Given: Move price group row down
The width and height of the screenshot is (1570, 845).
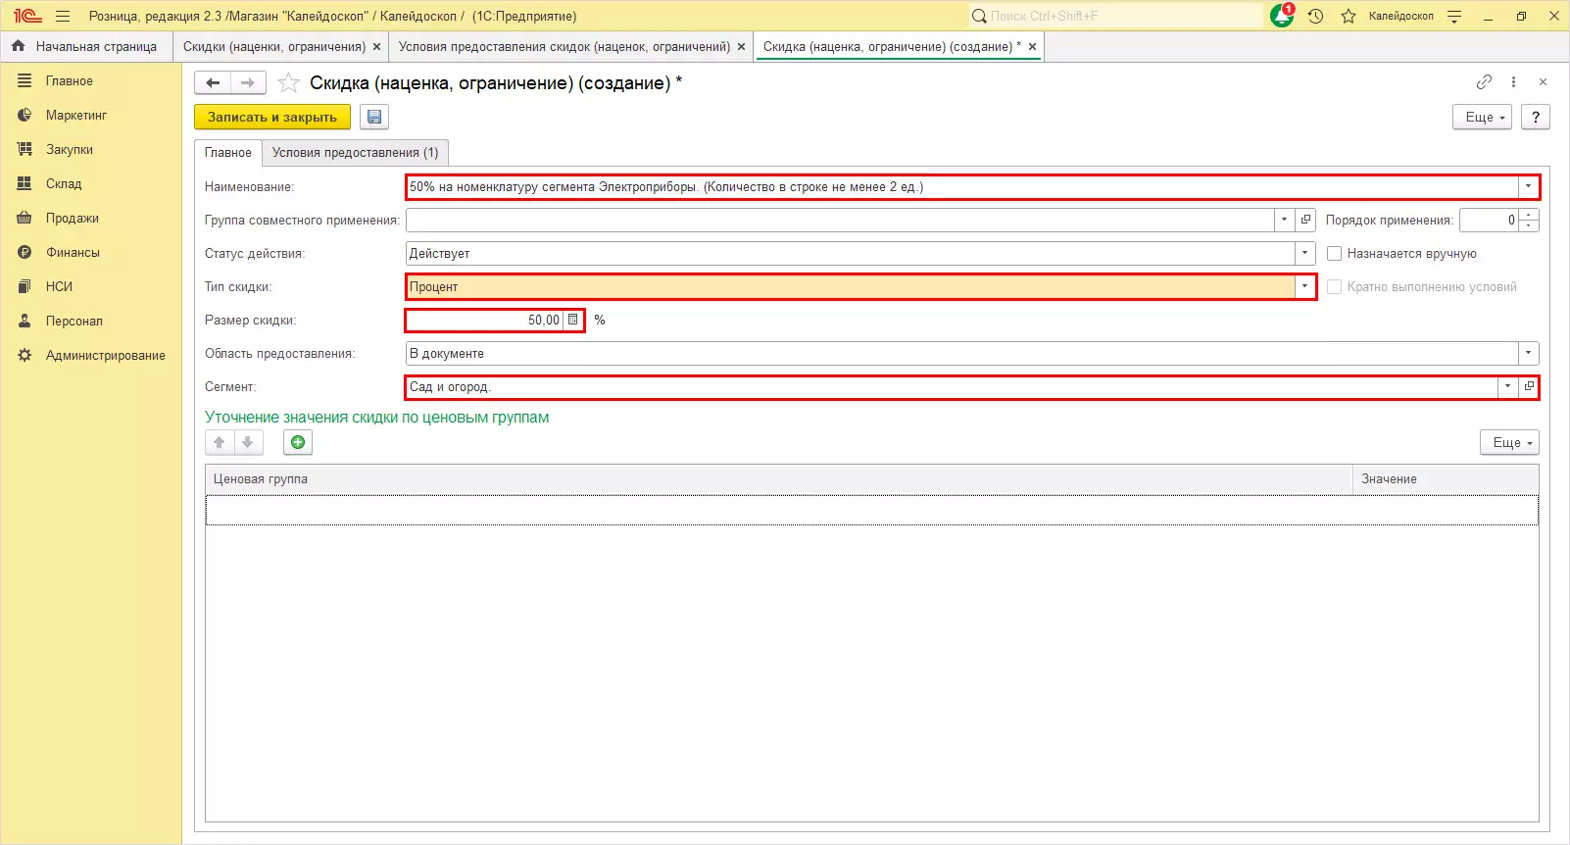Looking at the screenshot, I should point(248,442).
